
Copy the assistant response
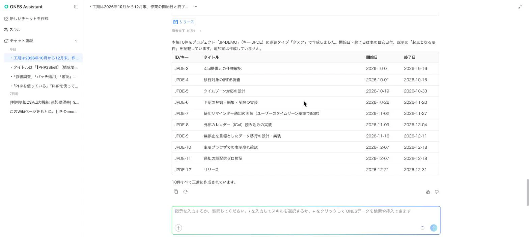coord(176,192)
